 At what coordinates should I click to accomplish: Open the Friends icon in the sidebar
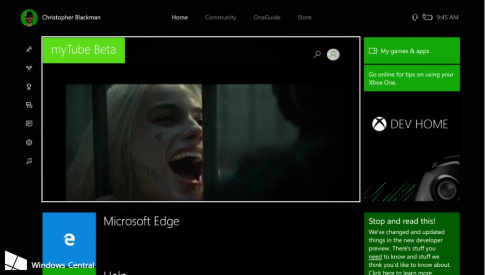(x=29, y=49)
